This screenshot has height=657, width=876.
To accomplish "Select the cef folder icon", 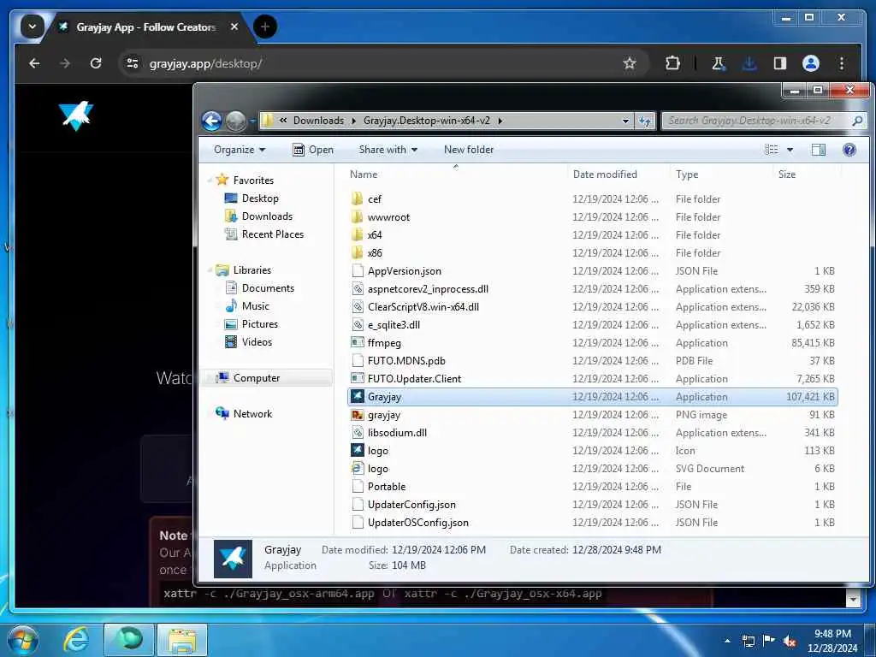I will pos(358,198).
